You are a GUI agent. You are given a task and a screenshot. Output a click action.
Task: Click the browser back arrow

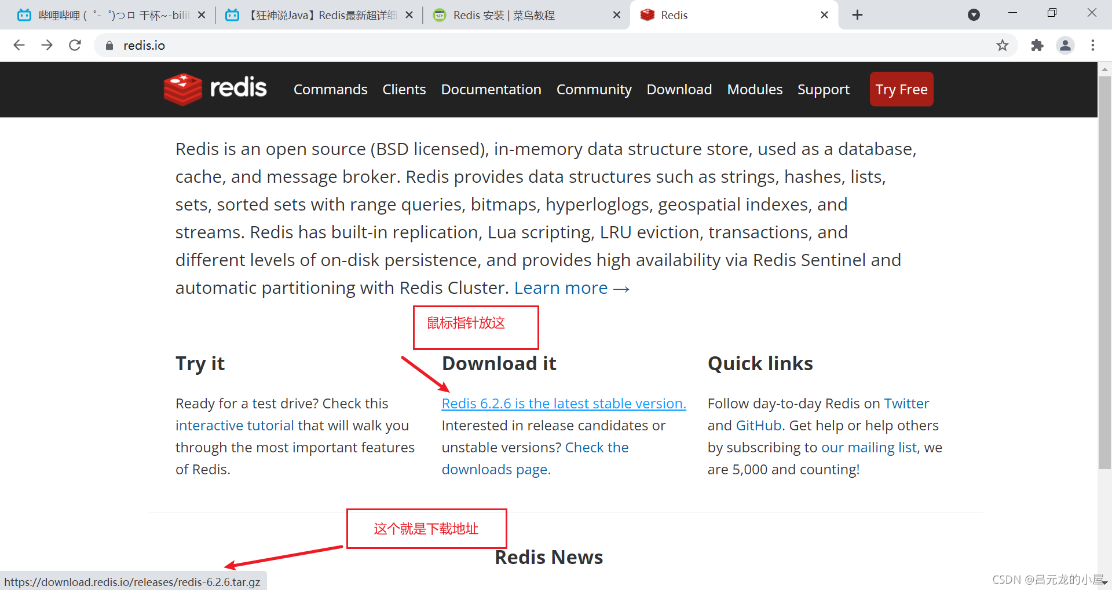pos(19,45)
